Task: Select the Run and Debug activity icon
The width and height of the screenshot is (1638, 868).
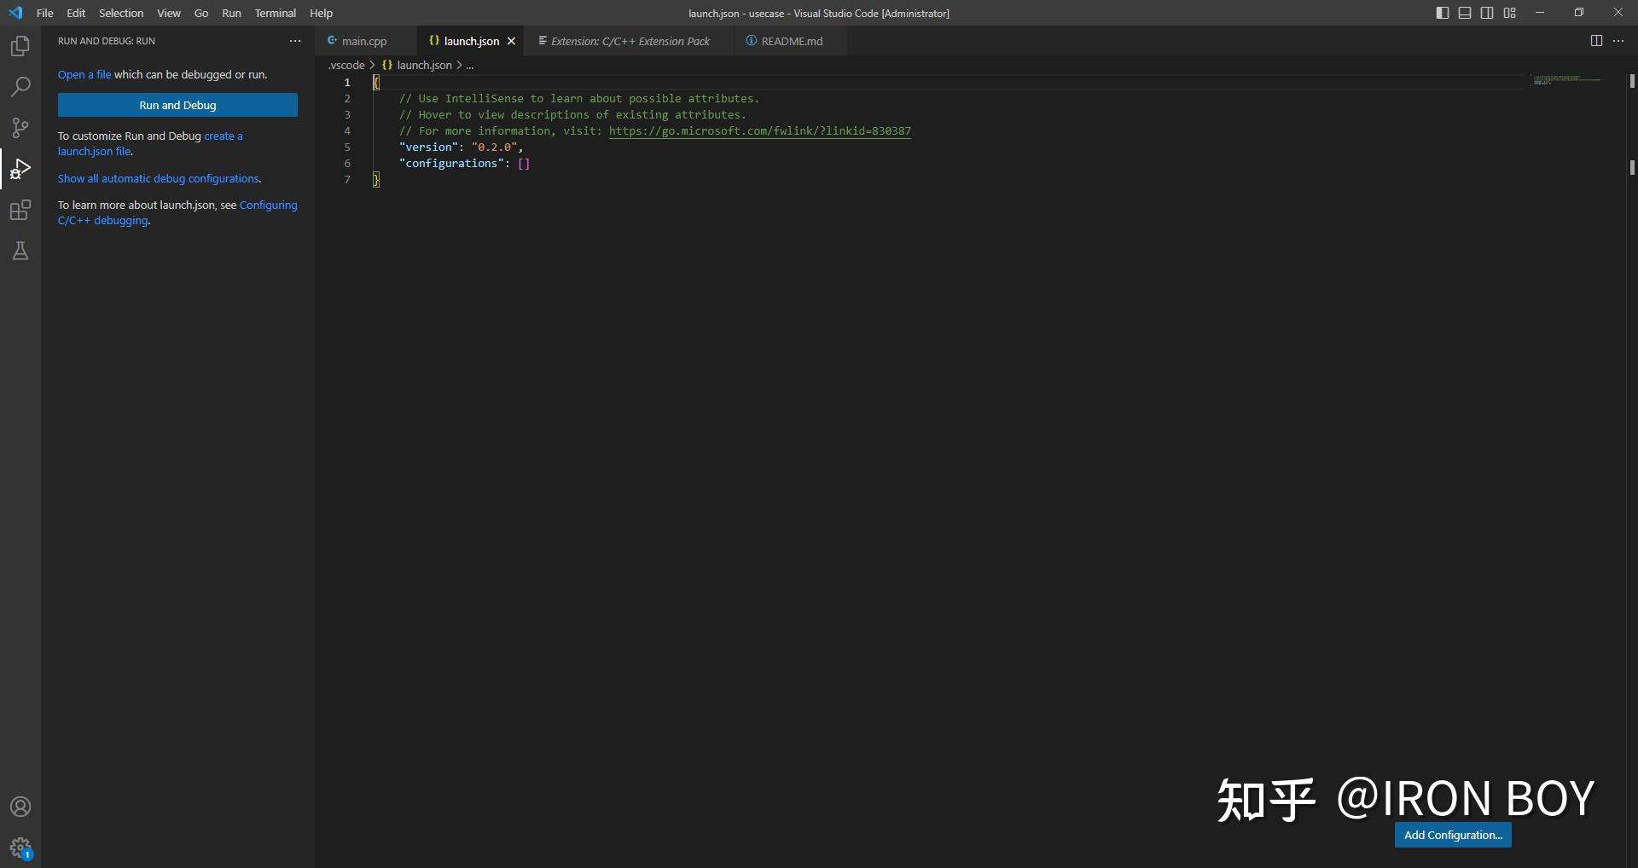Action: click(x=20, y=168)
